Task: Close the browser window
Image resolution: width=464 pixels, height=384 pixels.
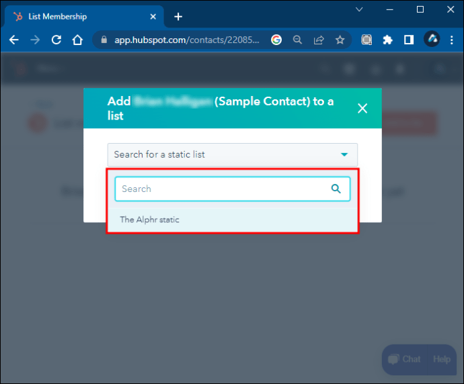Action: (451, 9)
